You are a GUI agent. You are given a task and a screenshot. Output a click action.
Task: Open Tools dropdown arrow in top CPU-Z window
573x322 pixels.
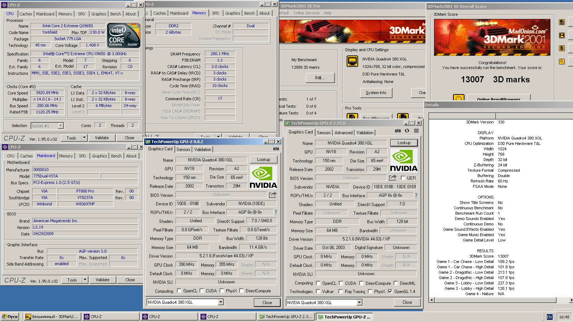click(x=84, y=137)
